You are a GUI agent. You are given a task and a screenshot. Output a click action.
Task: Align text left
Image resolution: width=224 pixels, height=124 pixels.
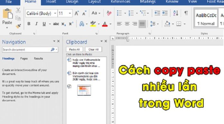click(119, 24)
